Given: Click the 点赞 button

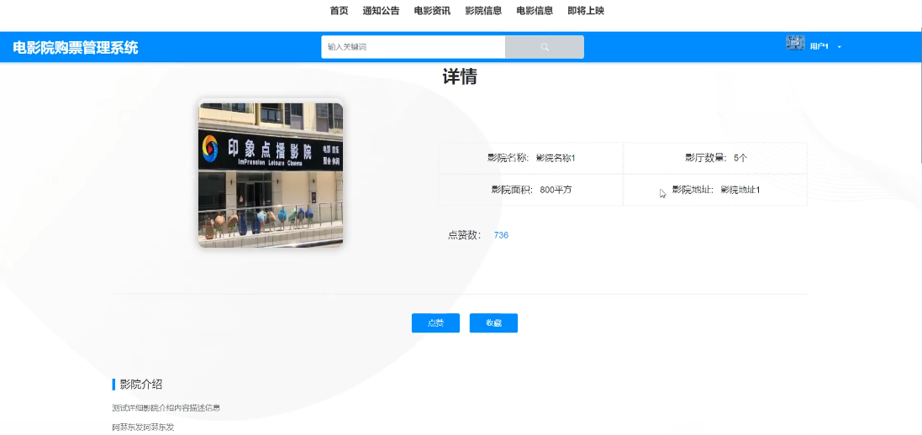Looking at the screenshot, I should 435,322.
